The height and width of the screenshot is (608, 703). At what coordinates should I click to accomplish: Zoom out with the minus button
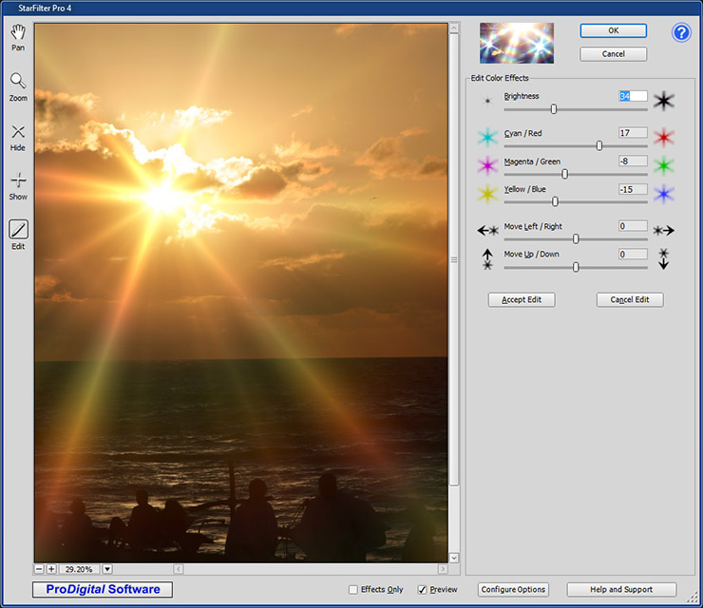click(39, 569)
